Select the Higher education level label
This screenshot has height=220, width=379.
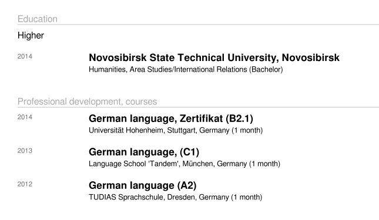(31, 35)
